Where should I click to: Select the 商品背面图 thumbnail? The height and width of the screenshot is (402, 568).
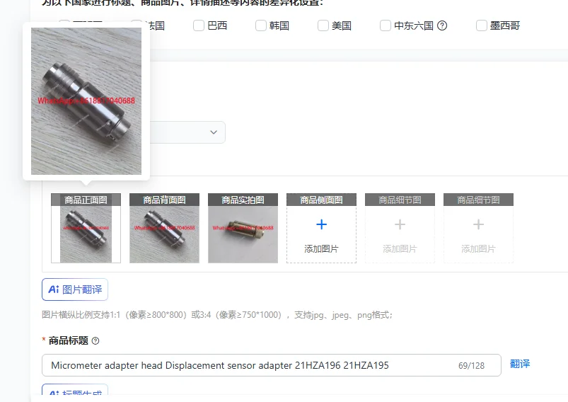pos(165,228)
